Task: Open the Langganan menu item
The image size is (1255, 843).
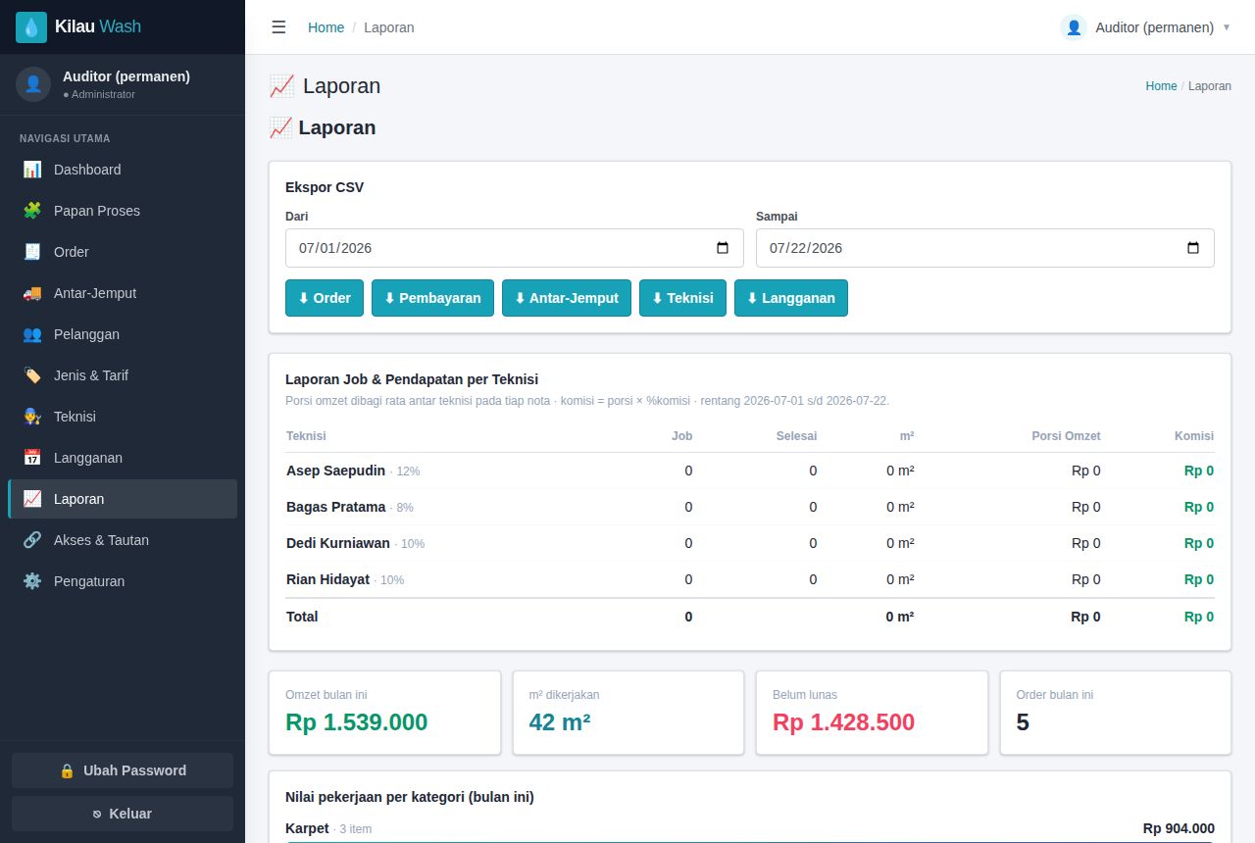Action: coord(123,458)
